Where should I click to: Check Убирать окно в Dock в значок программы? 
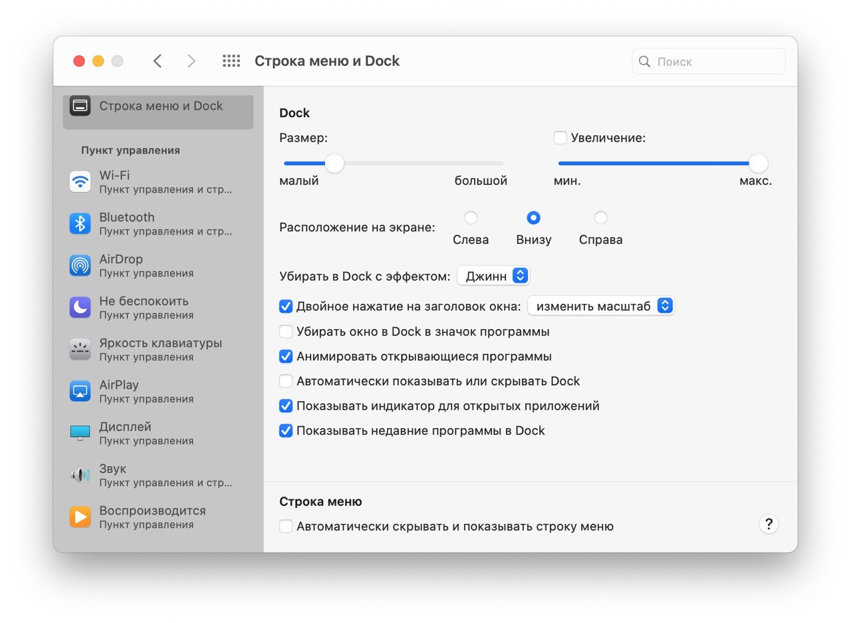[286, 331]
